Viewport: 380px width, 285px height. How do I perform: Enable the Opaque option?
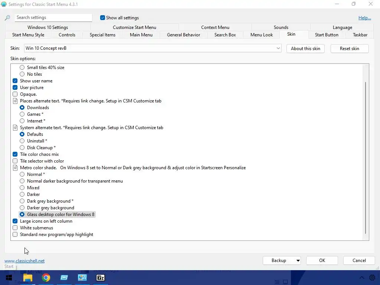tap(15, 94)
